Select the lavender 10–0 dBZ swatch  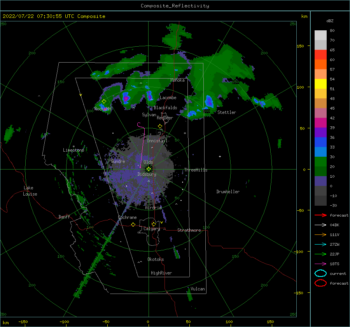click(x=320, y=181)
